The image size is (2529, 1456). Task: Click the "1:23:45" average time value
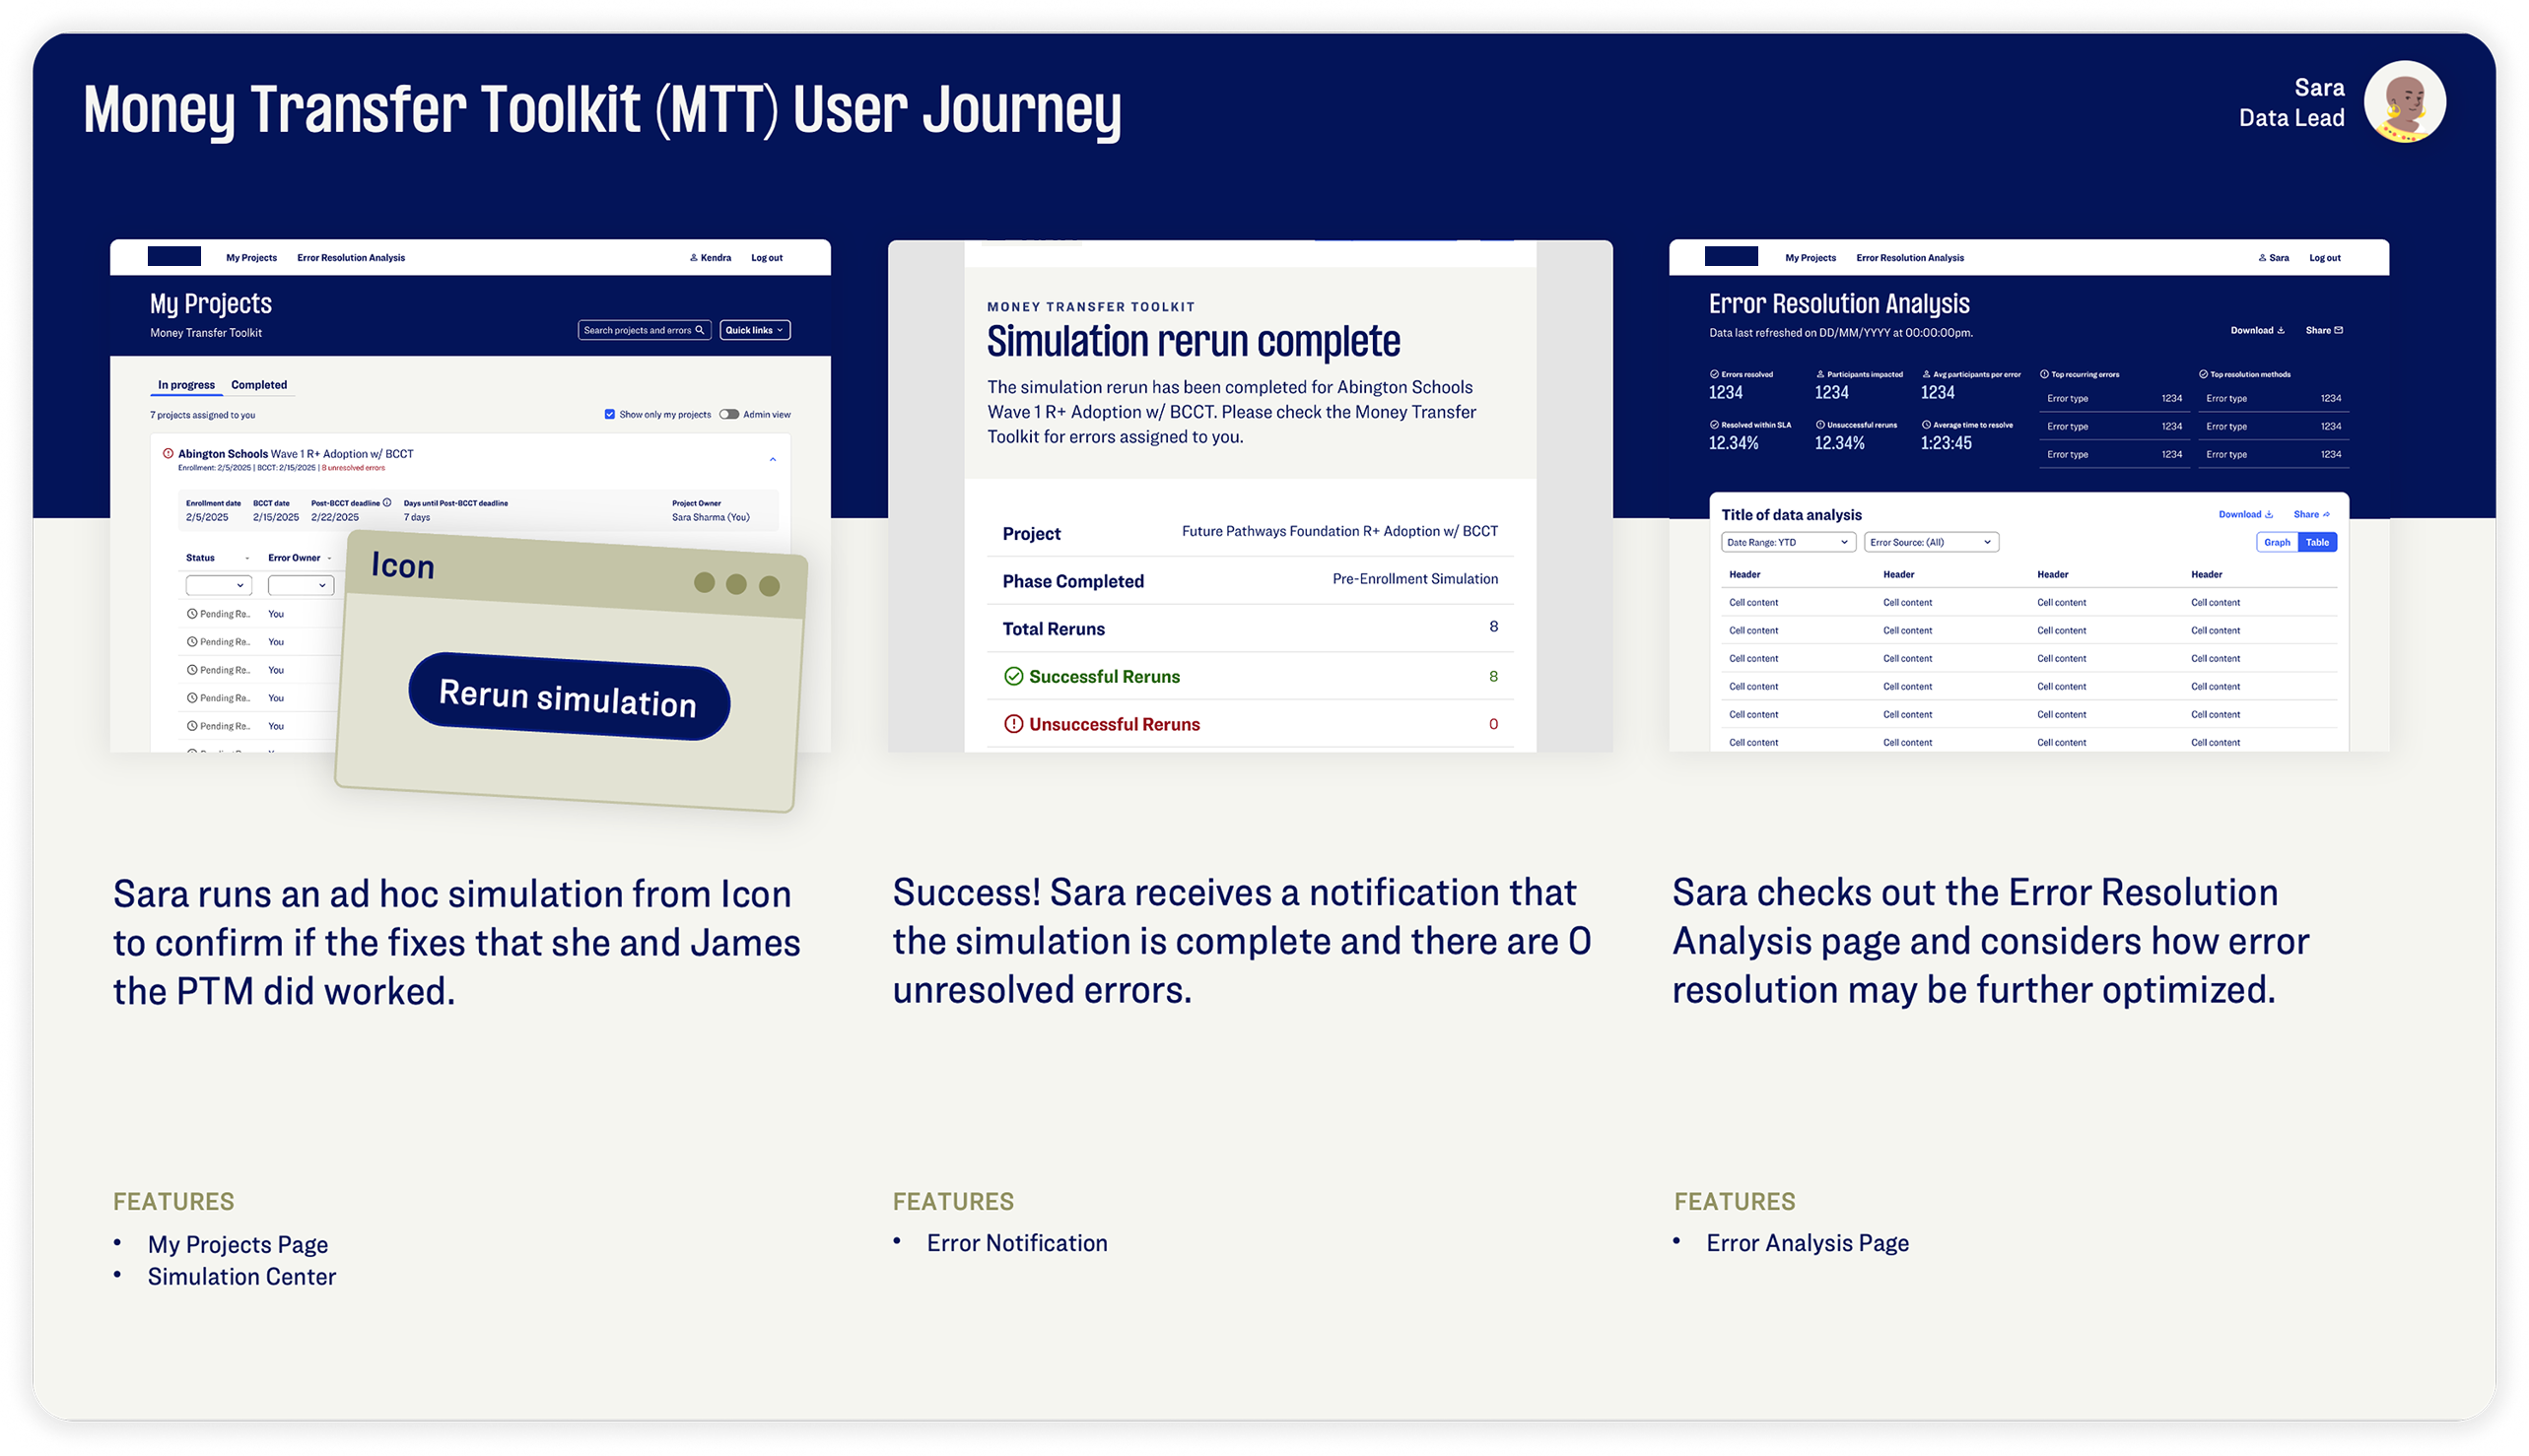pyautogui.click(x=1946, y=443)
